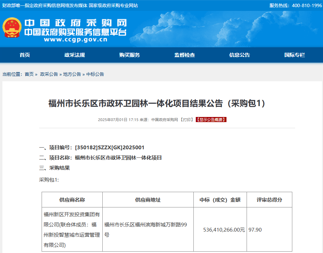Open the 政采法规 navigation item

[x=74, y=55]
